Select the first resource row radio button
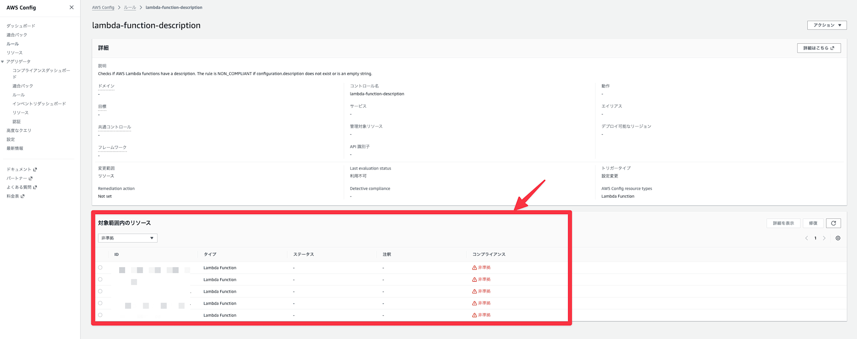Image resolution: width=857 pixels, height=339 pixels. (x=100, y=268)
